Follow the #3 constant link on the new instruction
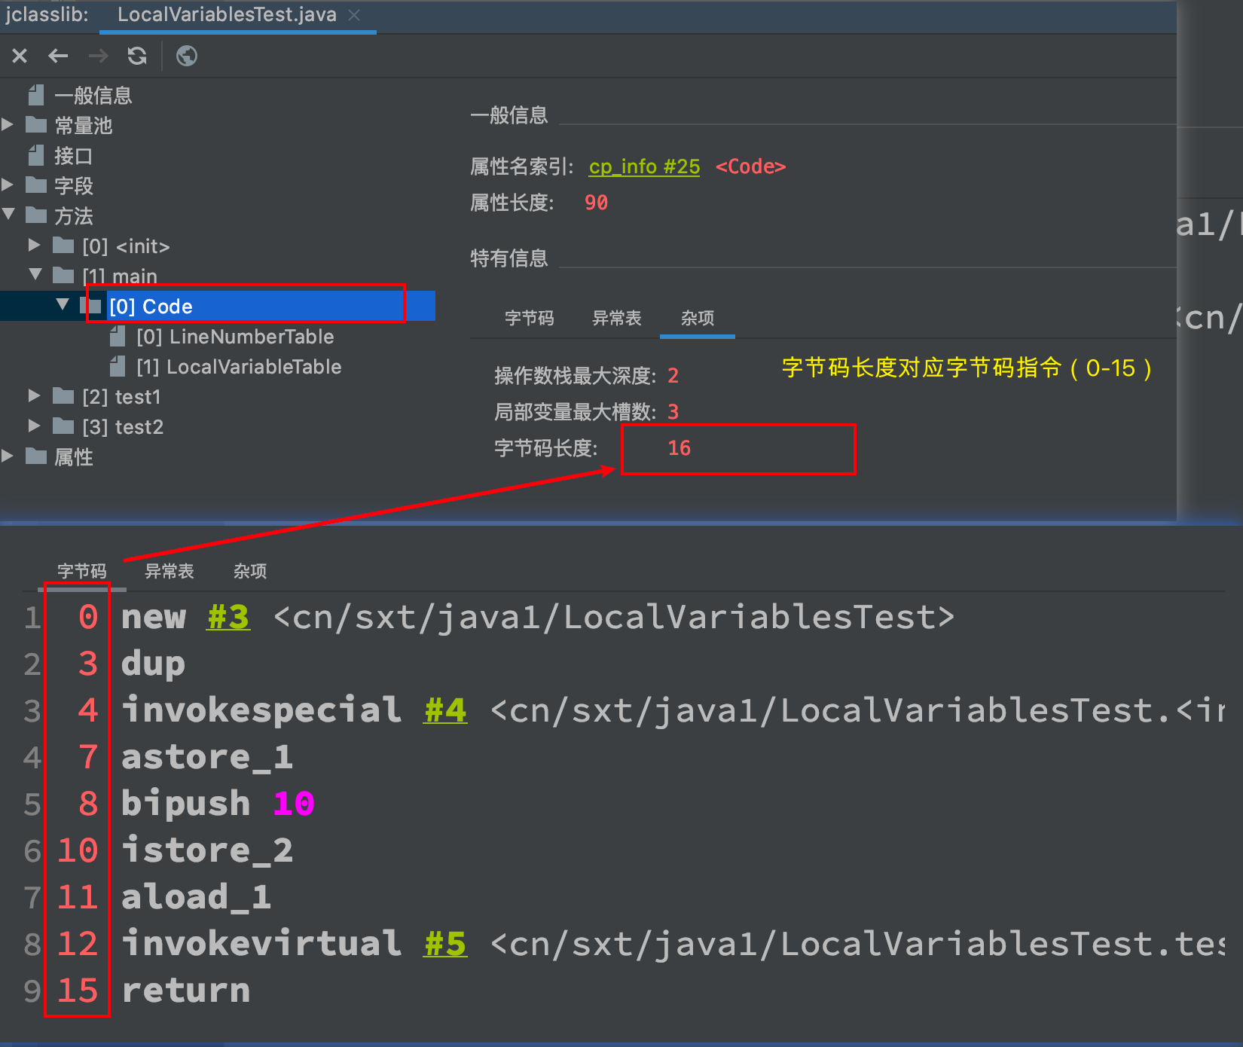The width and height of the screenshot is (1243, 1047). (228, 618)
